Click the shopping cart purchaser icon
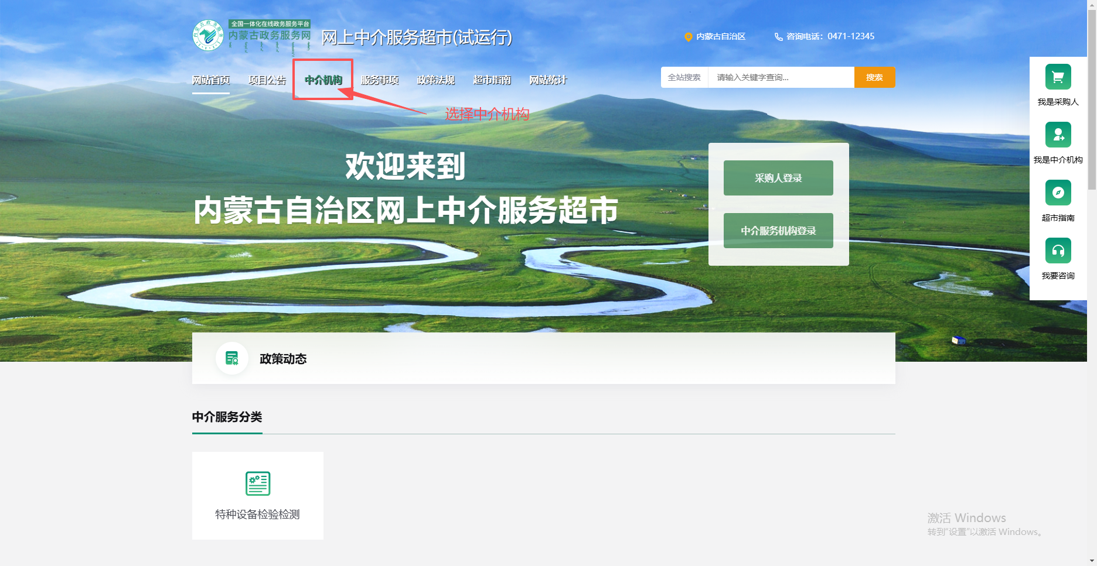 coord(1058,77)
